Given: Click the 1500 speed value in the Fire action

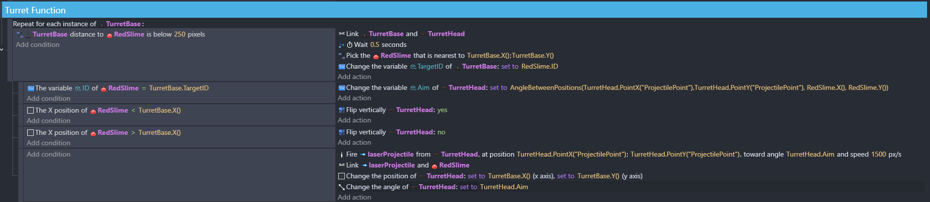Looking at the screenshot, I should click(x=878, y=155).
